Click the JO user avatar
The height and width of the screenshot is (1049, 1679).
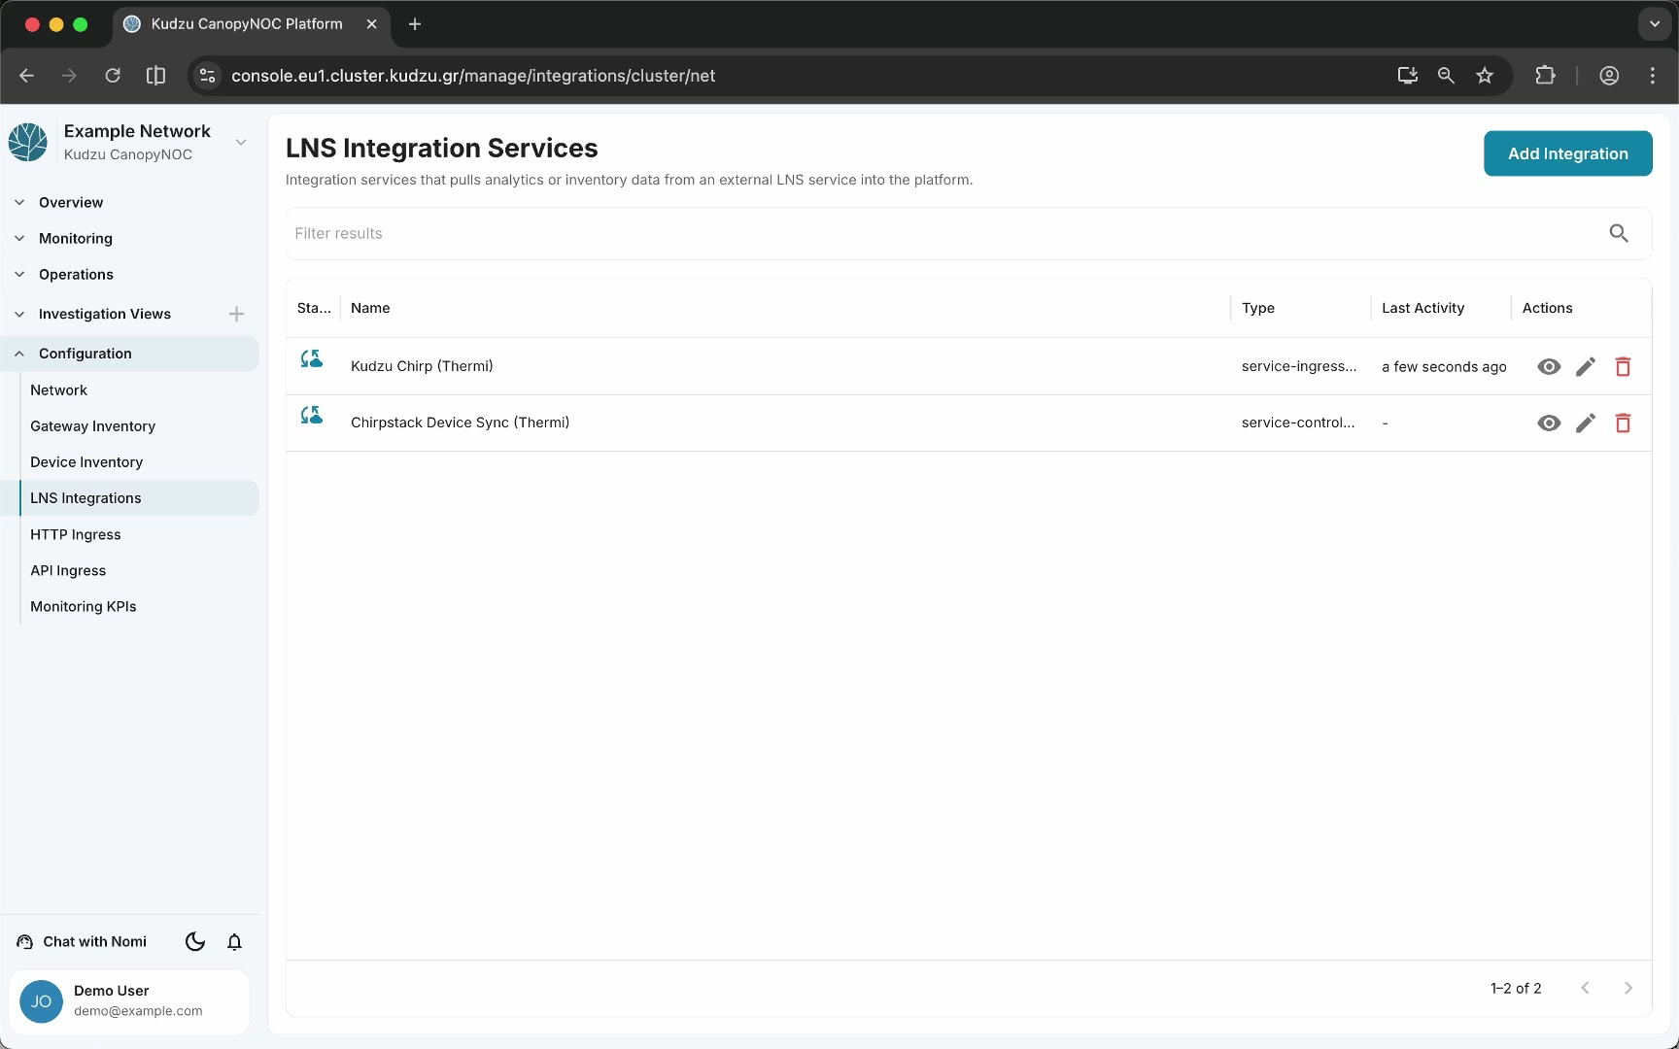[41, 1001]
